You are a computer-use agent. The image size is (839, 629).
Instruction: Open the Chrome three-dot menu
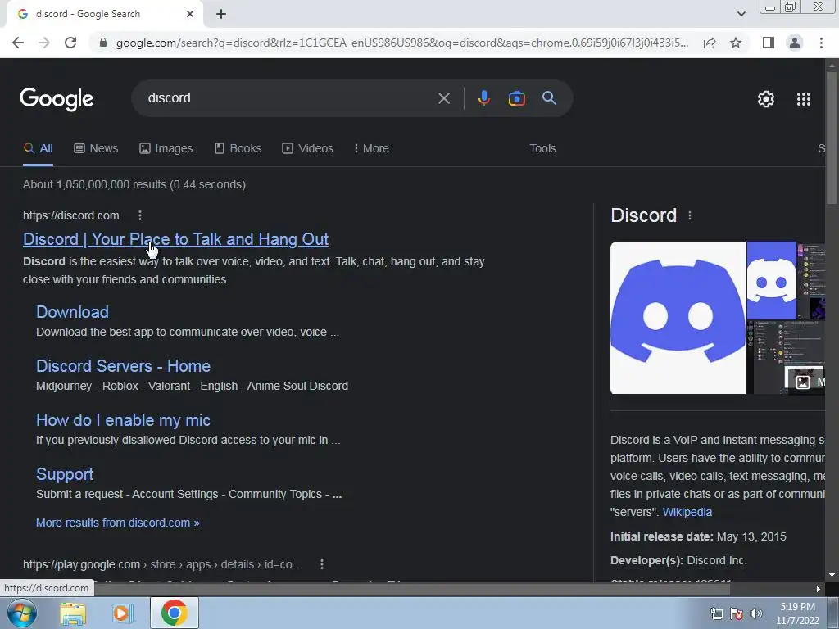click(821, 43)
